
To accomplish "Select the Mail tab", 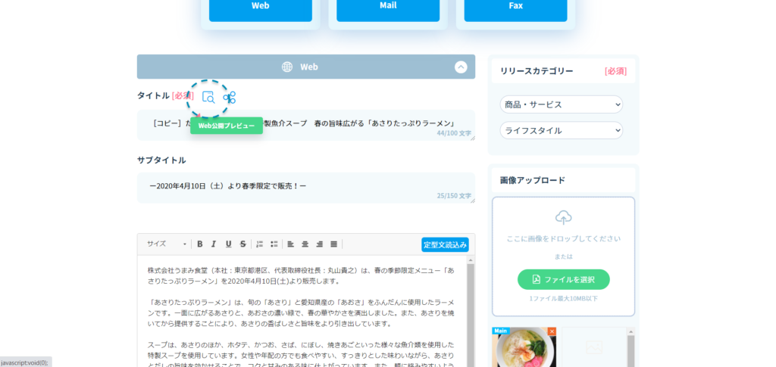I will [388, 6].
